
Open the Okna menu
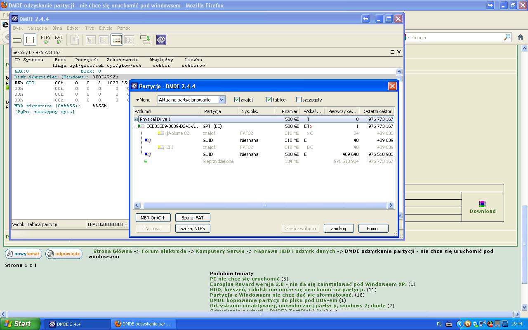pos(57,28)
